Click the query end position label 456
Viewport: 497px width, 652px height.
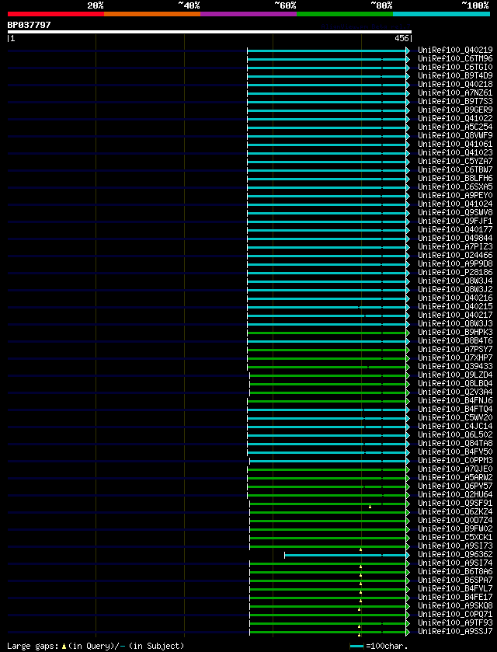401,39
